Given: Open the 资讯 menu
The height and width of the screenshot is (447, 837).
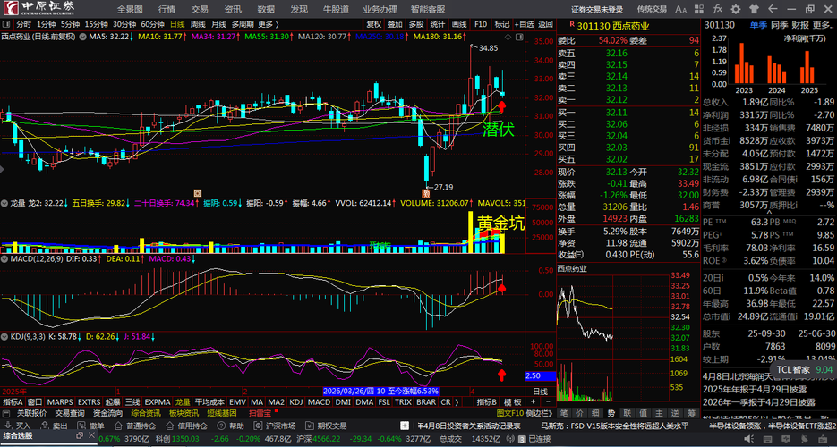Looking at the screenshot, I should coord(233,9).
